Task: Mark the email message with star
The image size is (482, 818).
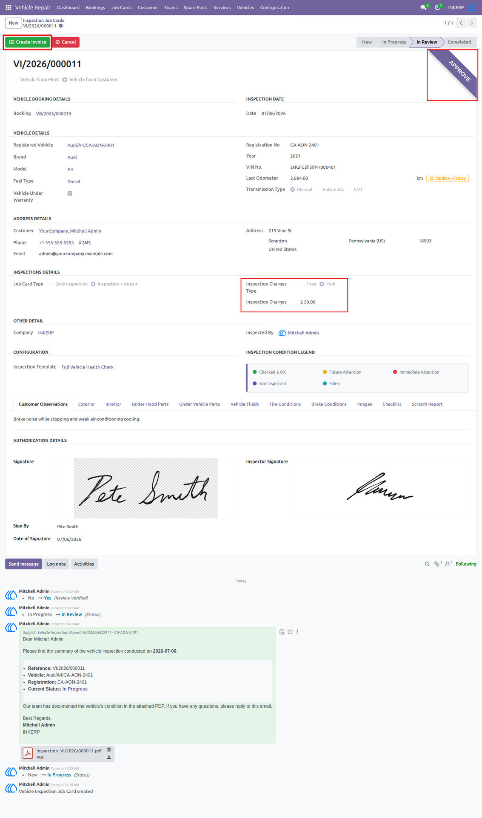Action: point(290,632)
